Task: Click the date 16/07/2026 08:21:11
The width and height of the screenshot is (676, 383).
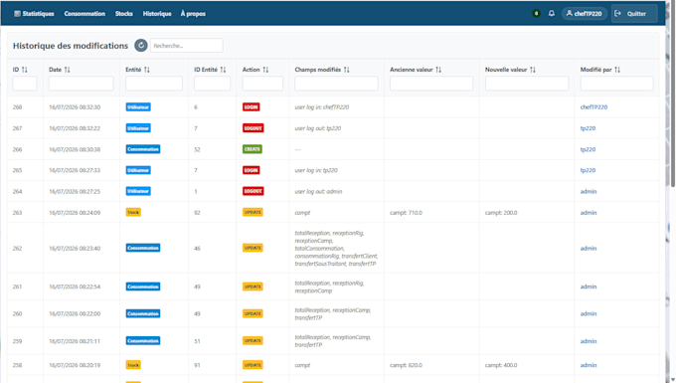Action: [75, 341]
